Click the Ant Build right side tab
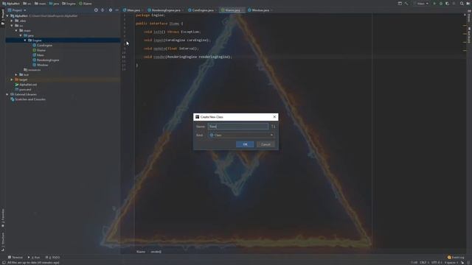Viewport: 472px width, 265px height. [469, 35]
